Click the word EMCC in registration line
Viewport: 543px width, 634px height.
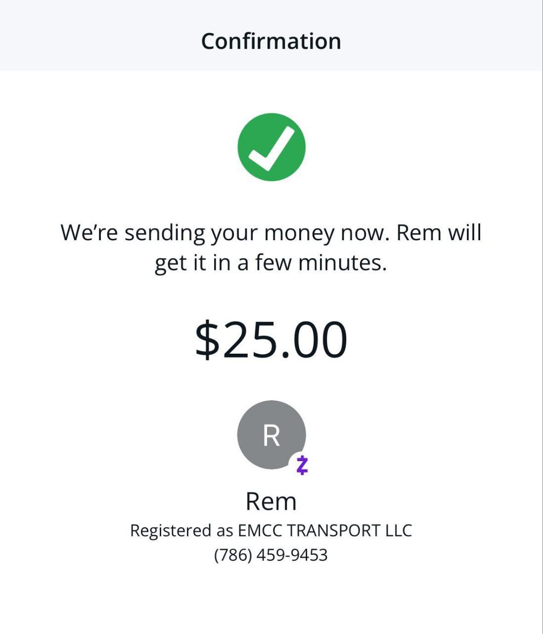click(260, 530)
